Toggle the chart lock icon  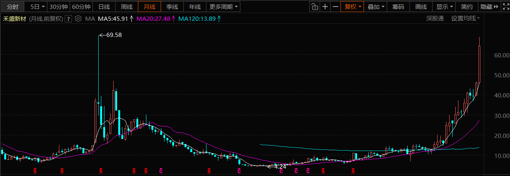click(x=315, y=7)
